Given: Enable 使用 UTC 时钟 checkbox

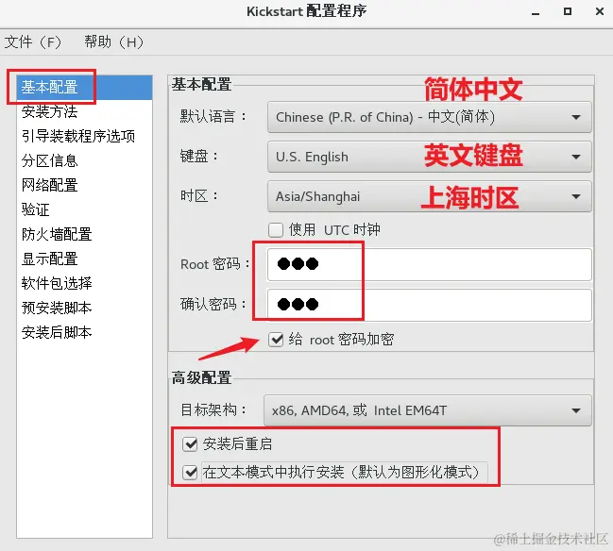Looking at the screenshot, I should pyautogui.click(x=276, y=230).
